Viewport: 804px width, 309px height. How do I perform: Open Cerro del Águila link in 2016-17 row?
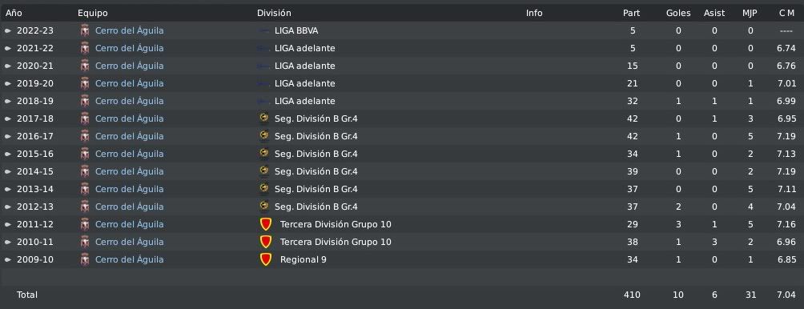pyautogui.click(x=129, y=136)
